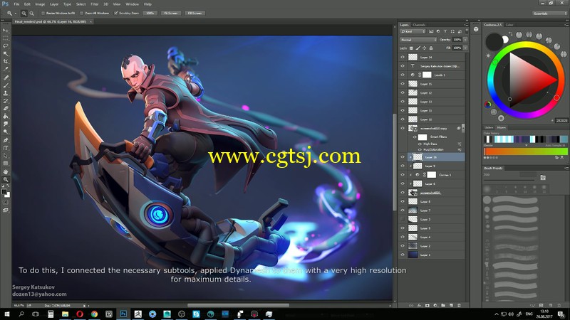This screenshot has height=320, width=570.
Task: Select the Pen tool
Action: (x=6, y=140)
